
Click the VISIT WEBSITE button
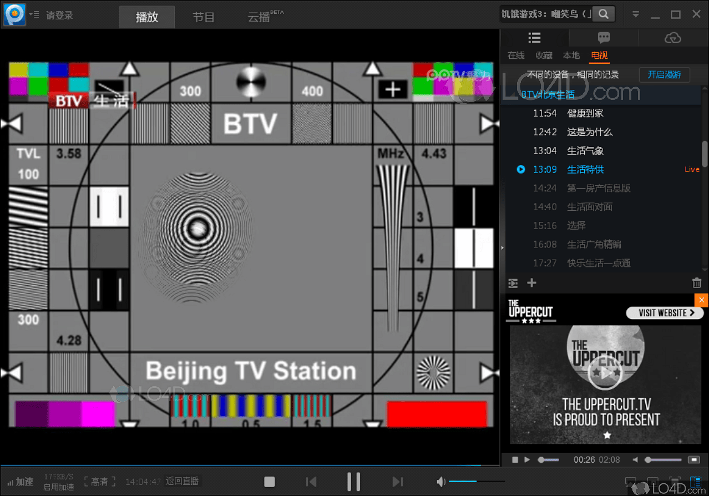[665, 313]
